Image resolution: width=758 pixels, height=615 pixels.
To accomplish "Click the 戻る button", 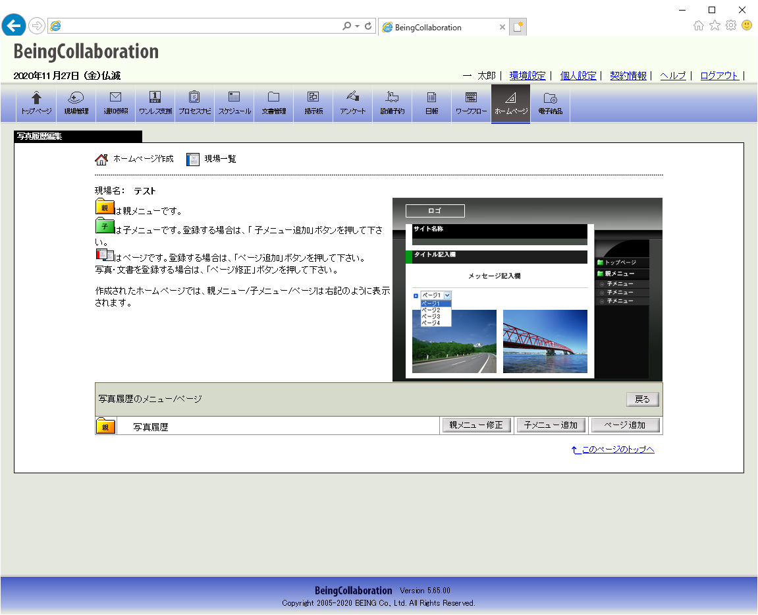I will (x=643, y=399).
